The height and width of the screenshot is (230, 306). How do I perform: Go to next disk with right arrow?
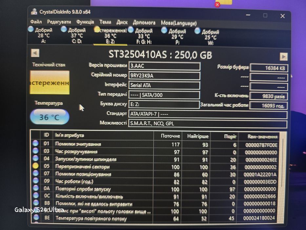point(284,57)
